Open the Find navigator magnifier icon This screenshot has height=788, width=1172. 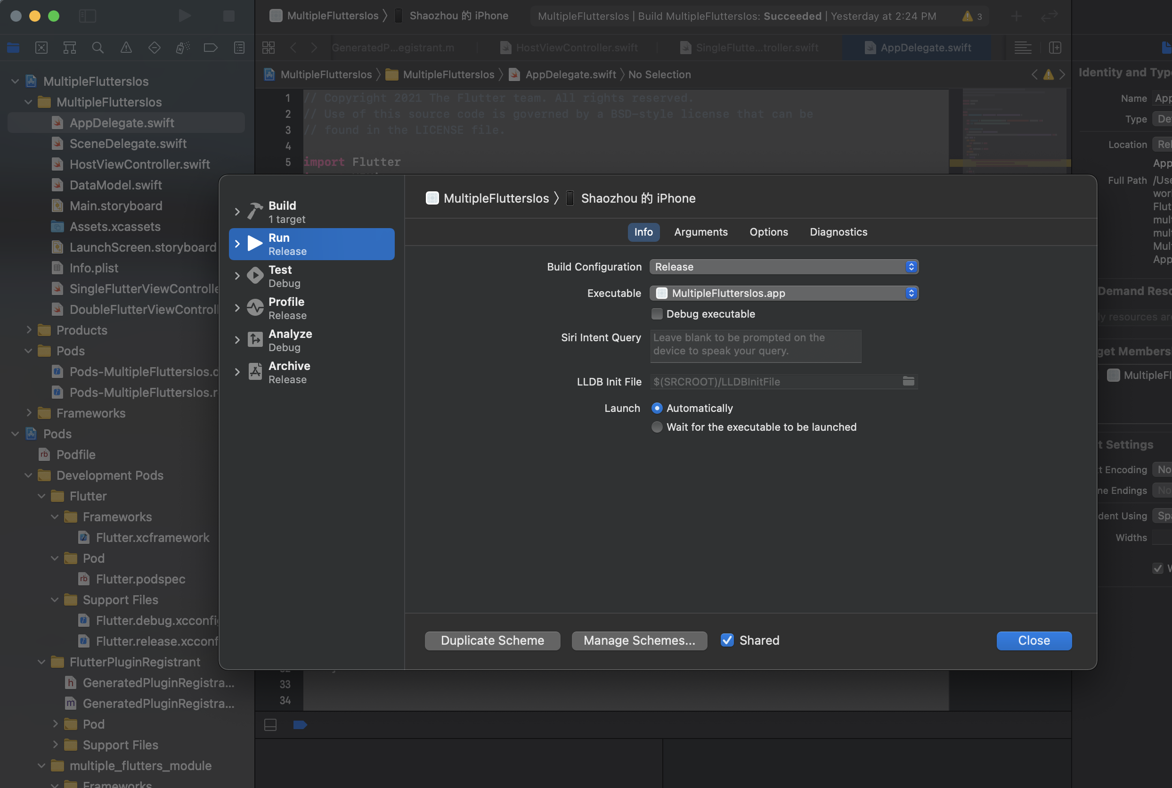tap(98, 48)
